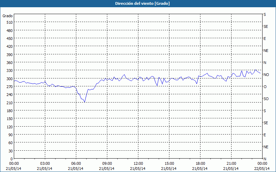The image size is (276, 172).
Task: Click the topmost S compass label
Action: point(265,14)
